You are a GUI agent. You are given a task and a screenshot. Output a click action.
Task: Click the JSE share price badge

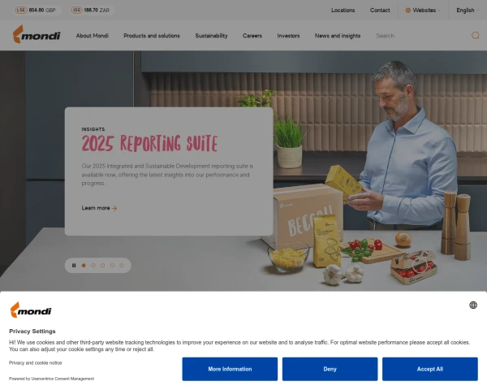point(90,10)
